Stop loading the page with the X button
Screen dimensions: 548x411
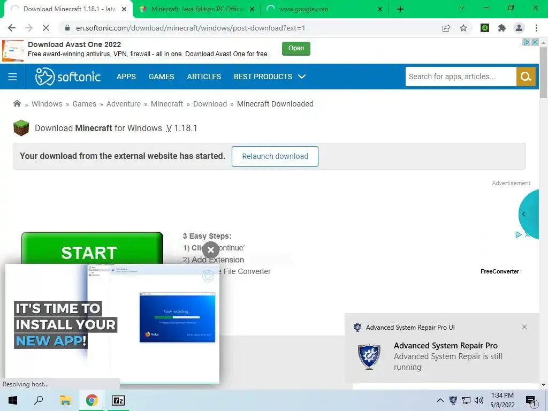click(x=46, y=28)
